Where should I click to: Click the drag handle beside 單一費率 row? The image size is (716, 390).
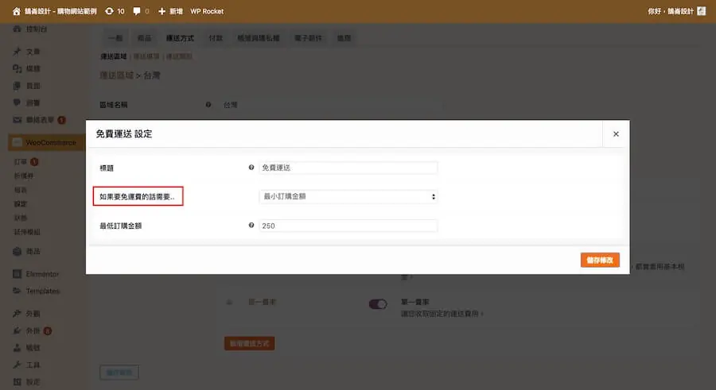(229, 302)
